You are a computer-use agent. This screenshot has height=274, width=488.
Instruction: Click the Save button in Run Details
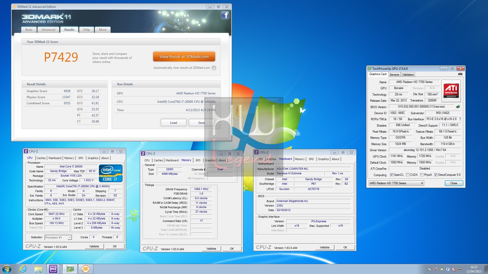click(201, 123)
